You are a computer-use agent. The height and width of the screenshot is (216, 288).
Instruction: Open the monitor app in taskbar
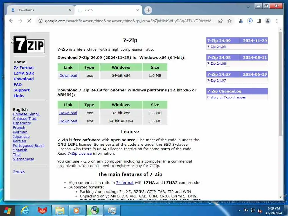(112, 210)
